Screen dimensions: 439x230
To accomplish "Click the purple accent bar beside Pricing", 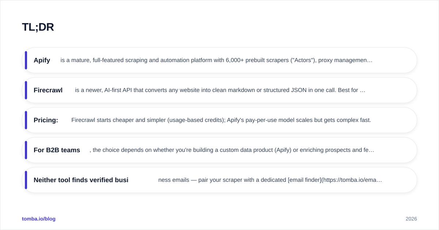I will tap(26, 120).
